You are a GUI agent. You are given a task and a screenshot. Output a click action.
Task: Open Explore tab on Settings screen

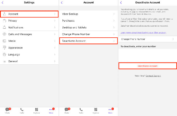(36, 111)
